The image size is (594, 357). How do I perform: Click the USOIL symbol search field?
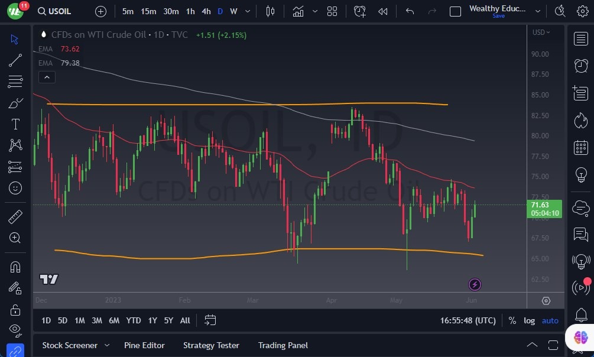click(x=60, y=11)
